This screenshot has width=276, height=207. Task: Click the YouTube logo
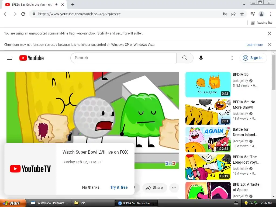pos(32,58)
